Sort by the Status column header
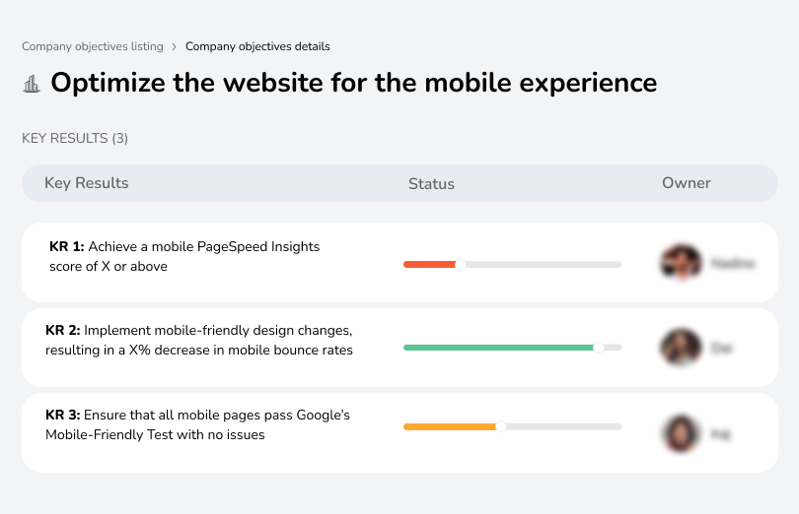The width and height of the screenshot is (799, 514). point(431,184)
